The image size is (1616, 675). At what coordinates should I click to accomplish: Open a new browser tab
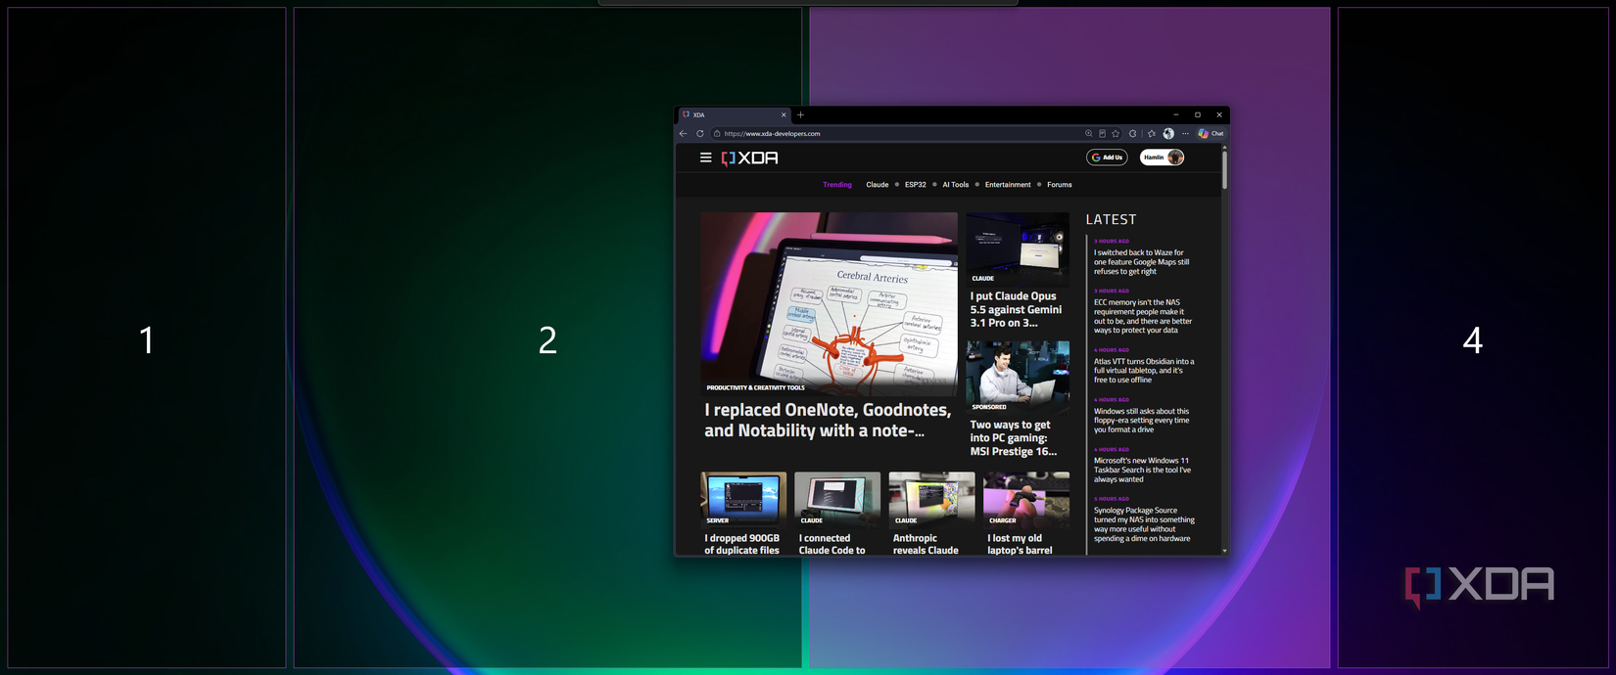point(800,114)
